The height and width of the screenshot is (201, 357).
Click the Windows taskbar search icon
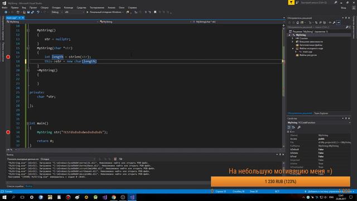tap(13, 197)
